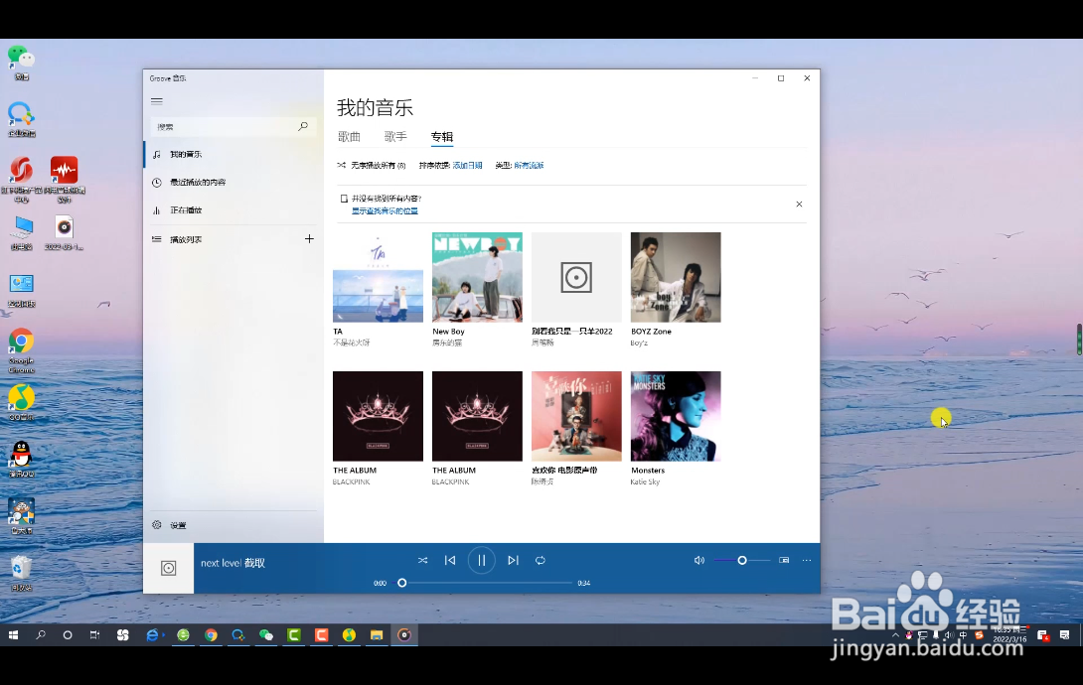Open the 2022-03-1... audio file on desktop
The image size is (1083, 685).
click(x=65, y=233)
